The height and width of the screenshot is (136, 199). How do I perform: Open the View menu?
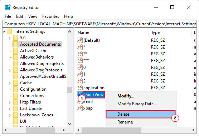point(33,16)
